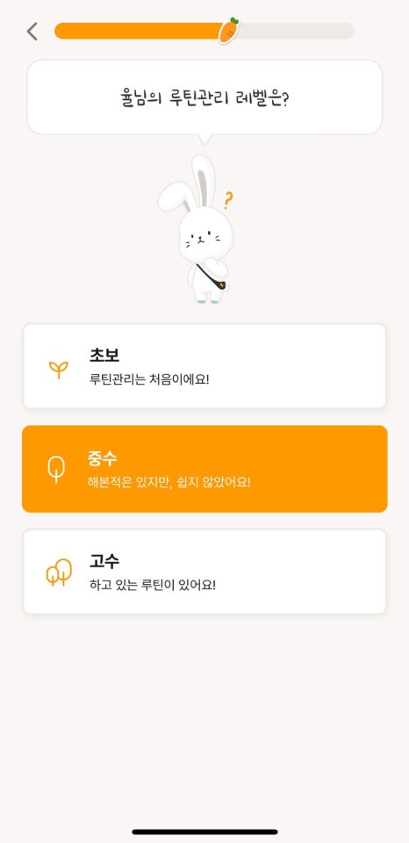The image size is (409, 843).
Task: Click the 고수 title text
Action: coord(104,561)
